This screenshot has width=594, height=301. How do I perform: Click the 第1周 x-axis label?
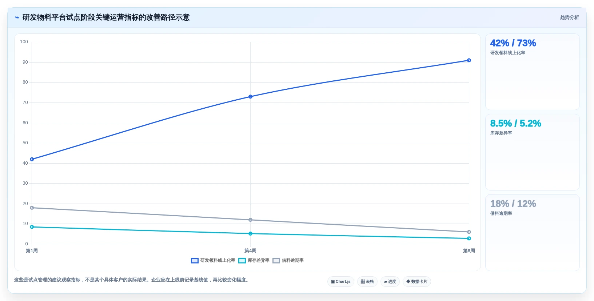pyautogui.click(x=32, y=251)
